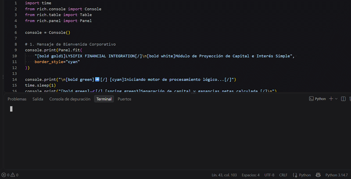The width and height of the screenshot is (351, 179).
Task: Change end of line sequence CRLF
Action: 283,175
